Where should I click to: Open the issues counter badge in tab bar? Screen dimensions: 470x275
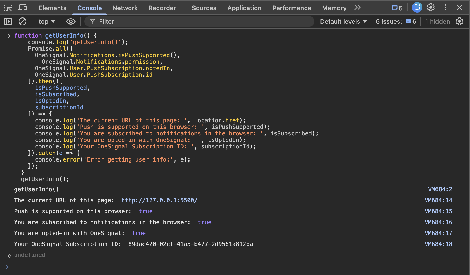[x=397, y=8]
